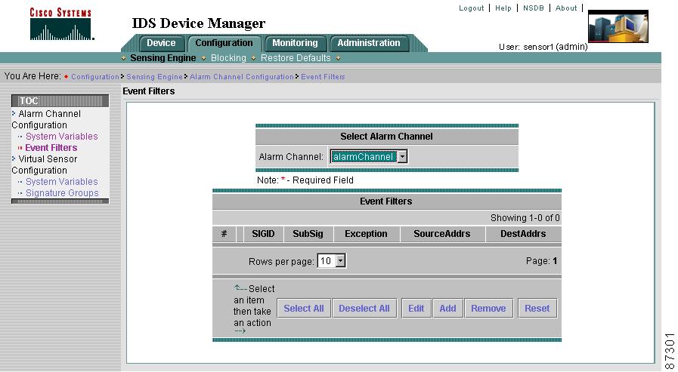Click the Select All button
Screen dimensions: 678x372
point(304,309)
